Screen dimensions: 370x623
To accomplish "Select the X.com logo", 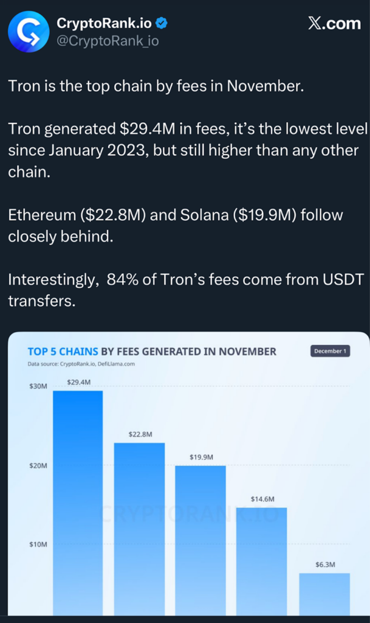I will 334,24.
